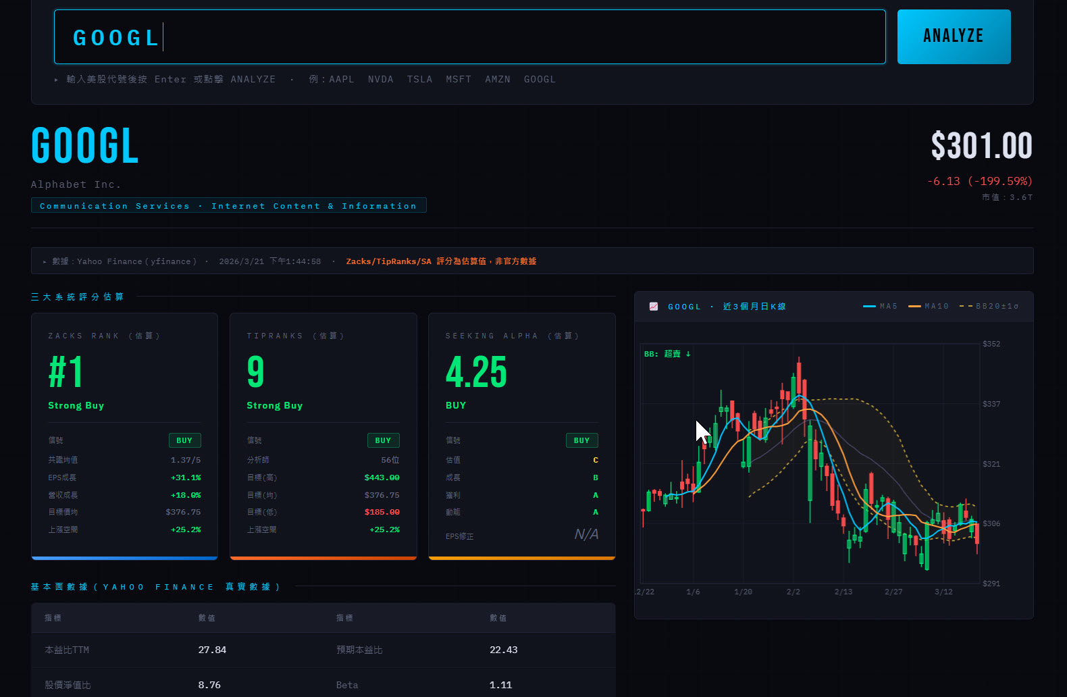Click the Zacks Rank #1 score
Viewport: 1067px width, 697px height.
66,372
